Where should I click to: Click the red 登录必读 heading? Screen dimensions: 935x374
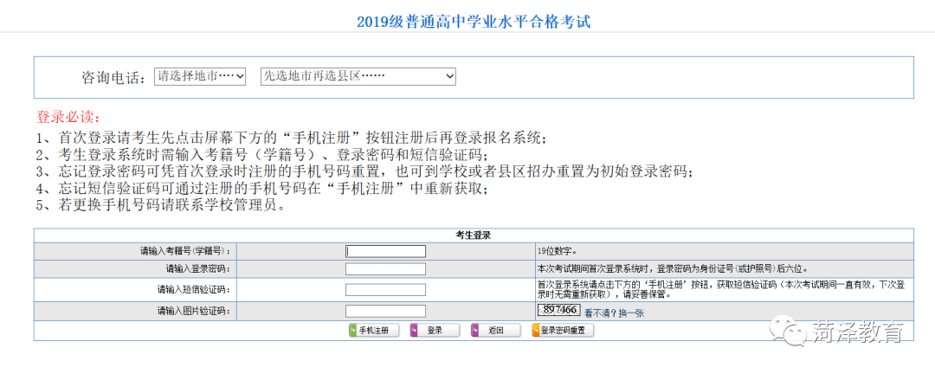(x=68, y=117)
